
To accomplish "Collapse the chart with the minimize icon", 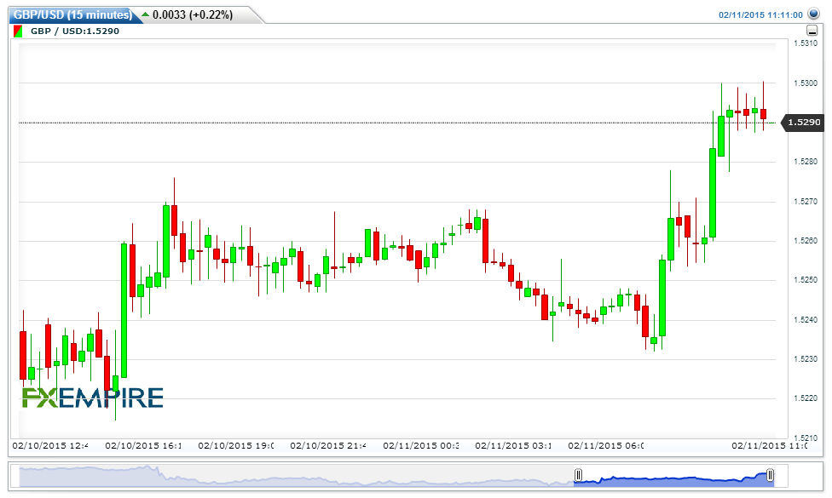I will [812, 31].
